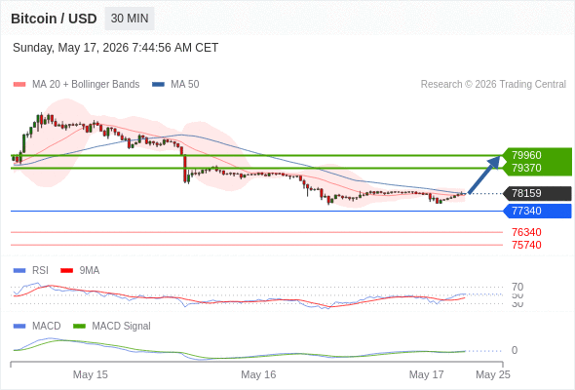This screenshot has height=390, width=575.
Task: Click the 9MA red legend icon
Action: pyautogui.click(x=66, y=271)
